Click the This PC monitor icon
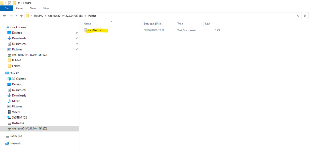 [7, 73]
